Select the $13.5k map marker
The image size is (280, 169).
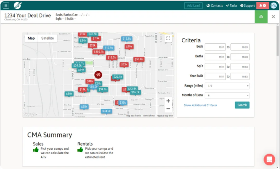pos(127,39)
